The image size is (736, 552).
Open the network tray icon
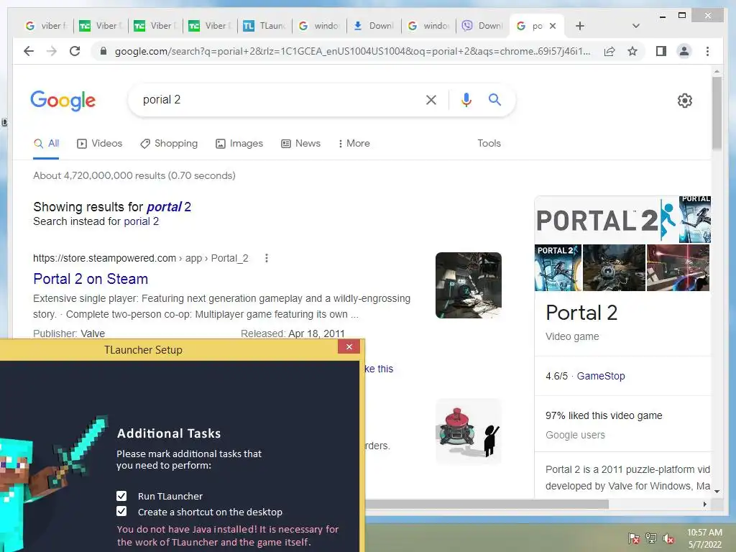click(x=651, y=538)
